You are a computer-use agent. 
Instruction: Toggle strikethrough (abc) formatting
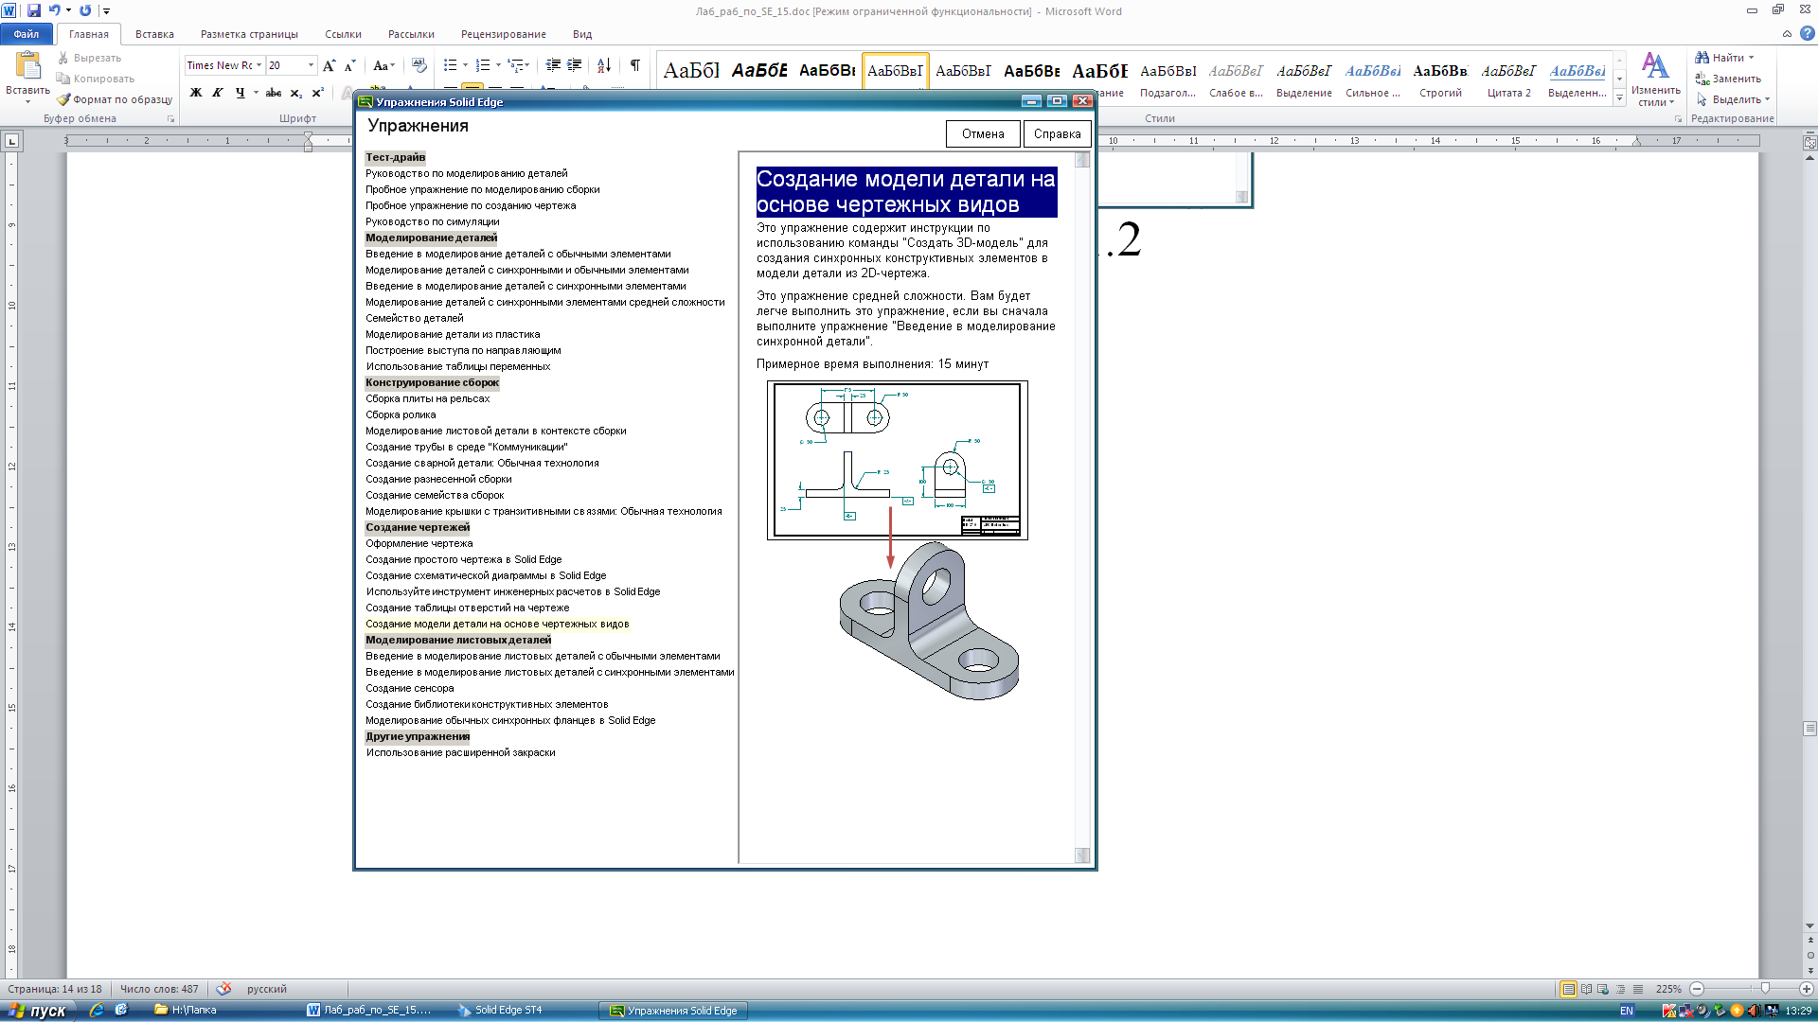274,93
